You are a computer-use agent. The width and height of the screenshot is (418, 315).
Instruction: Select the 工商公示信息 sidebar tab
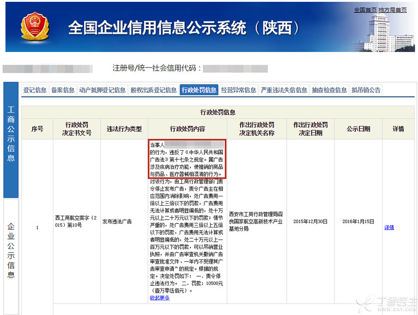tap(11, 140)
